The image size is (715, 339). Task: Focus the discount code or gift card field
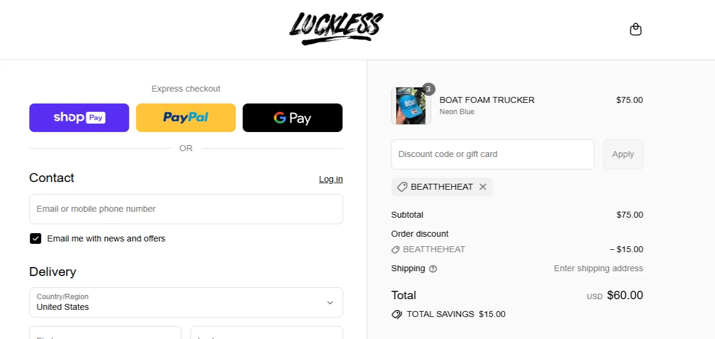point(493,154)
